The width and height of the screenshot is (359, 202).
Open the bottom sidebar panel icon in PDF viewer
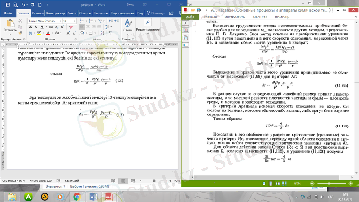coord(186,45)
